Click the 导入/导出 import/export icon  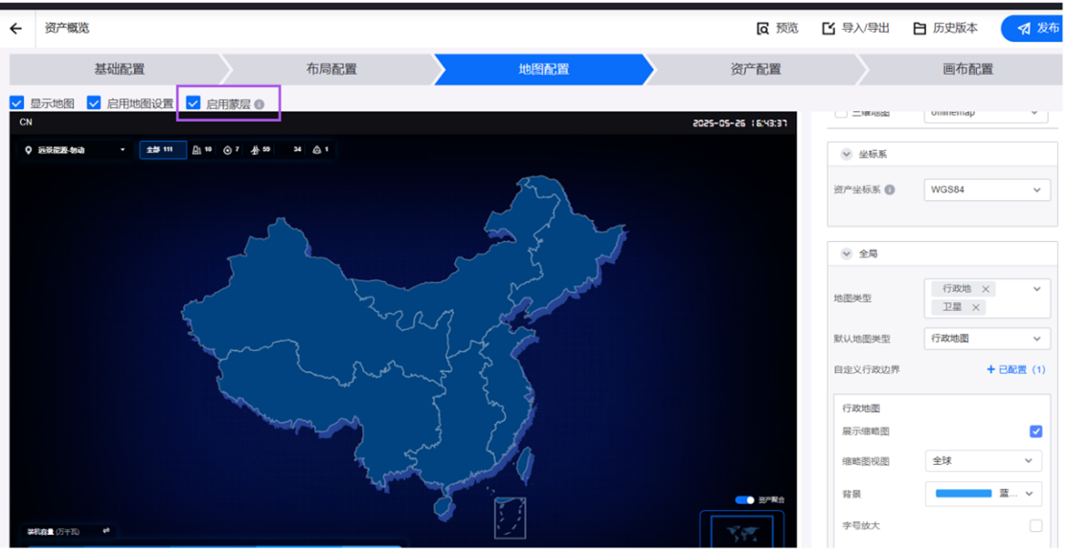pos(829,29)
